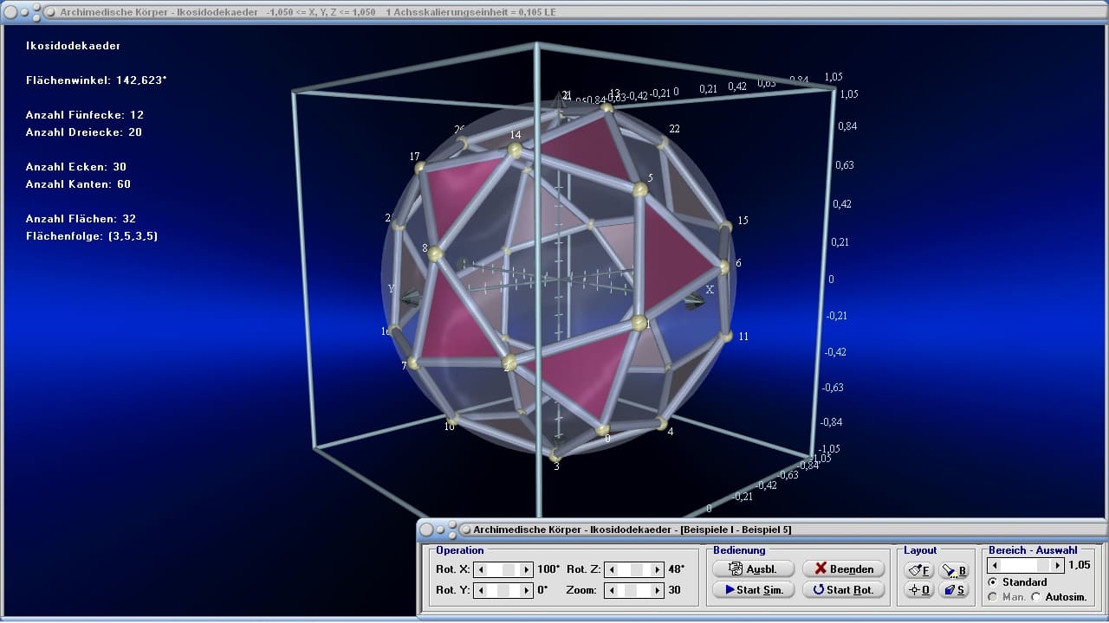Click the 'Ikosidodekaeder' heading text
Viewport: 1109px width, 623px height.
click(74, 45)
